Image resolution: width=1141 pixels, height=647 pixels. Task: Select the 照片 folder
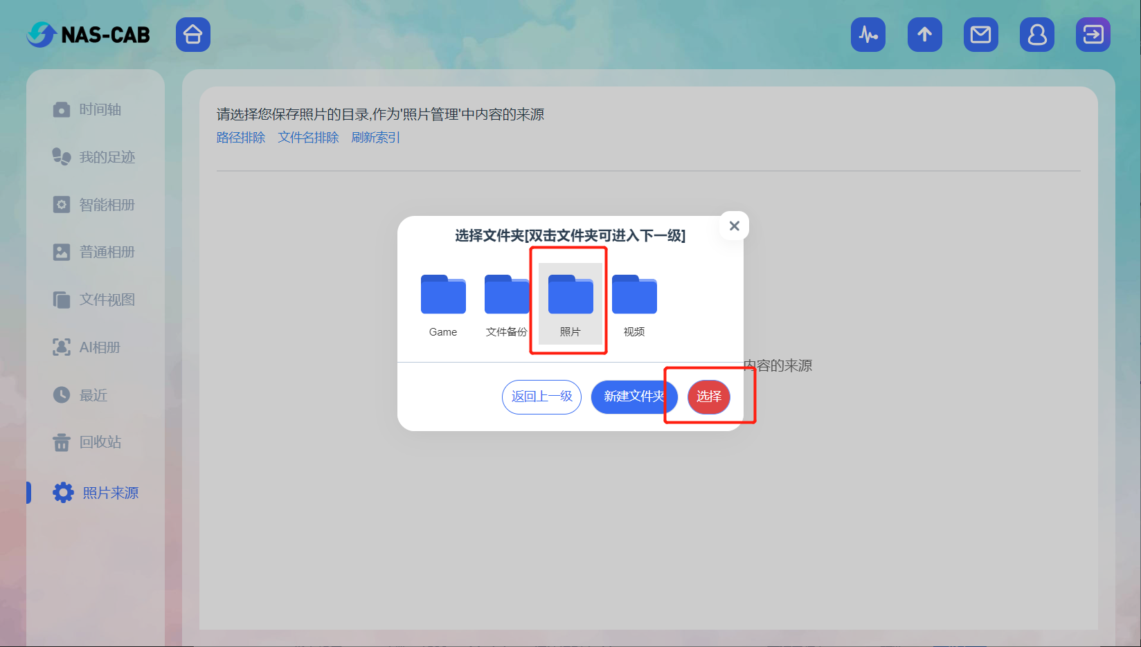[570, 303]
